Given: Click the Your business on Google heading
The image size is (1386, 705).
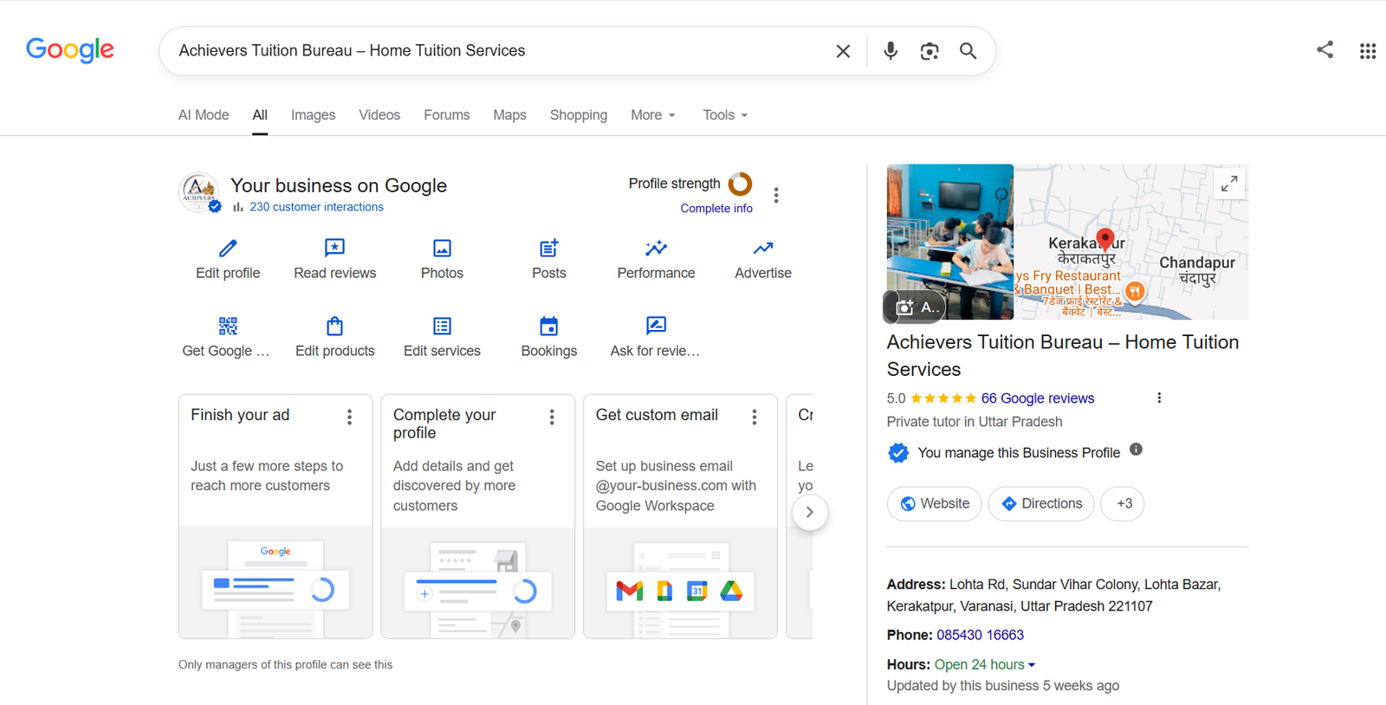Looking at the screenshot, I should click(339, 185).
